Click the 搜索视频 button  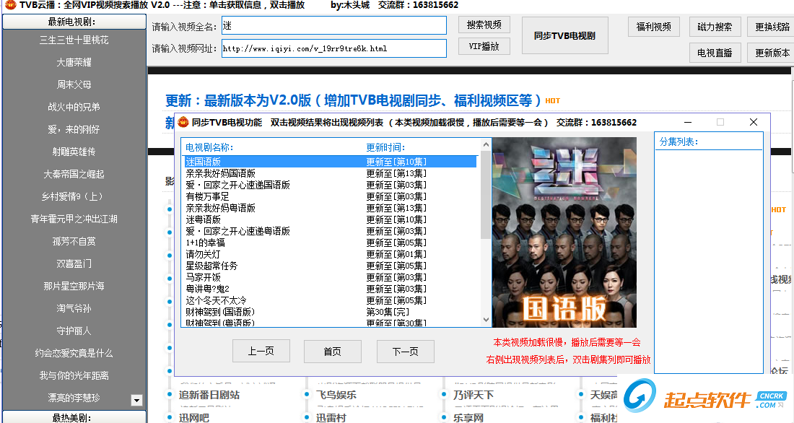484,25
